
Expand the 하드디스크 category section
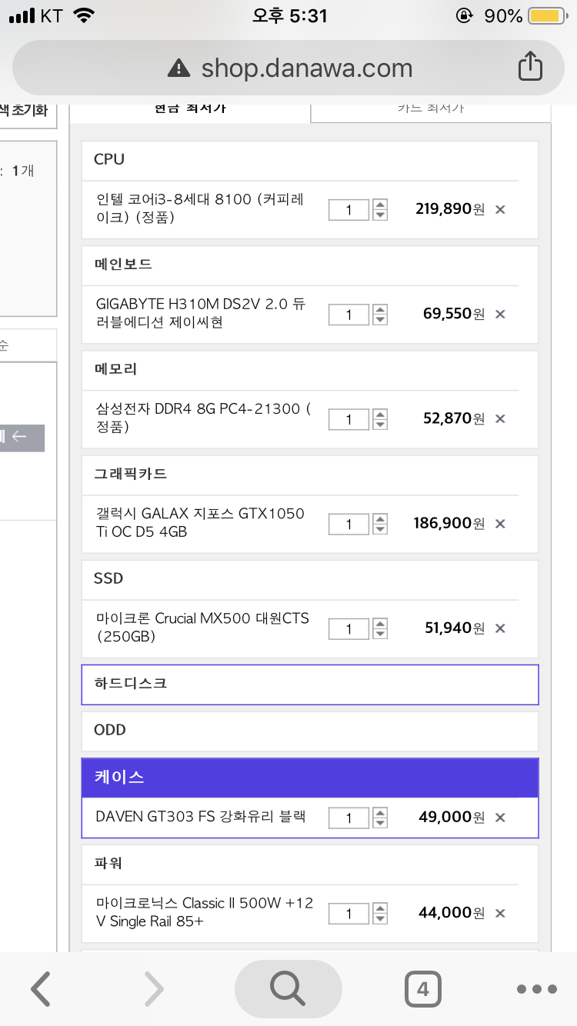(x=310, y=684)
